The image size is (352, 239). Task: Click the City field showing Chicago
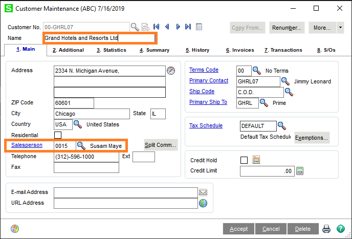[x=92, y=114]
